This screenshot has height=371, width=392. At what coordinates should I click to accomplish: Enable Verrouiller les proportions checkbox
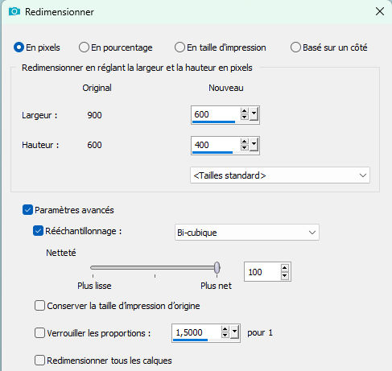point(39,333)
